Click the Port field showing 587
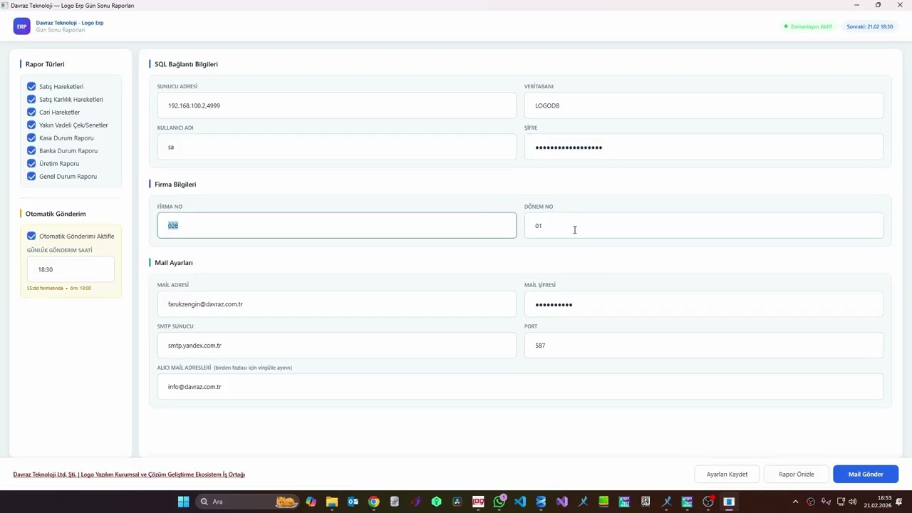912x513 pixels. (704, 346)
